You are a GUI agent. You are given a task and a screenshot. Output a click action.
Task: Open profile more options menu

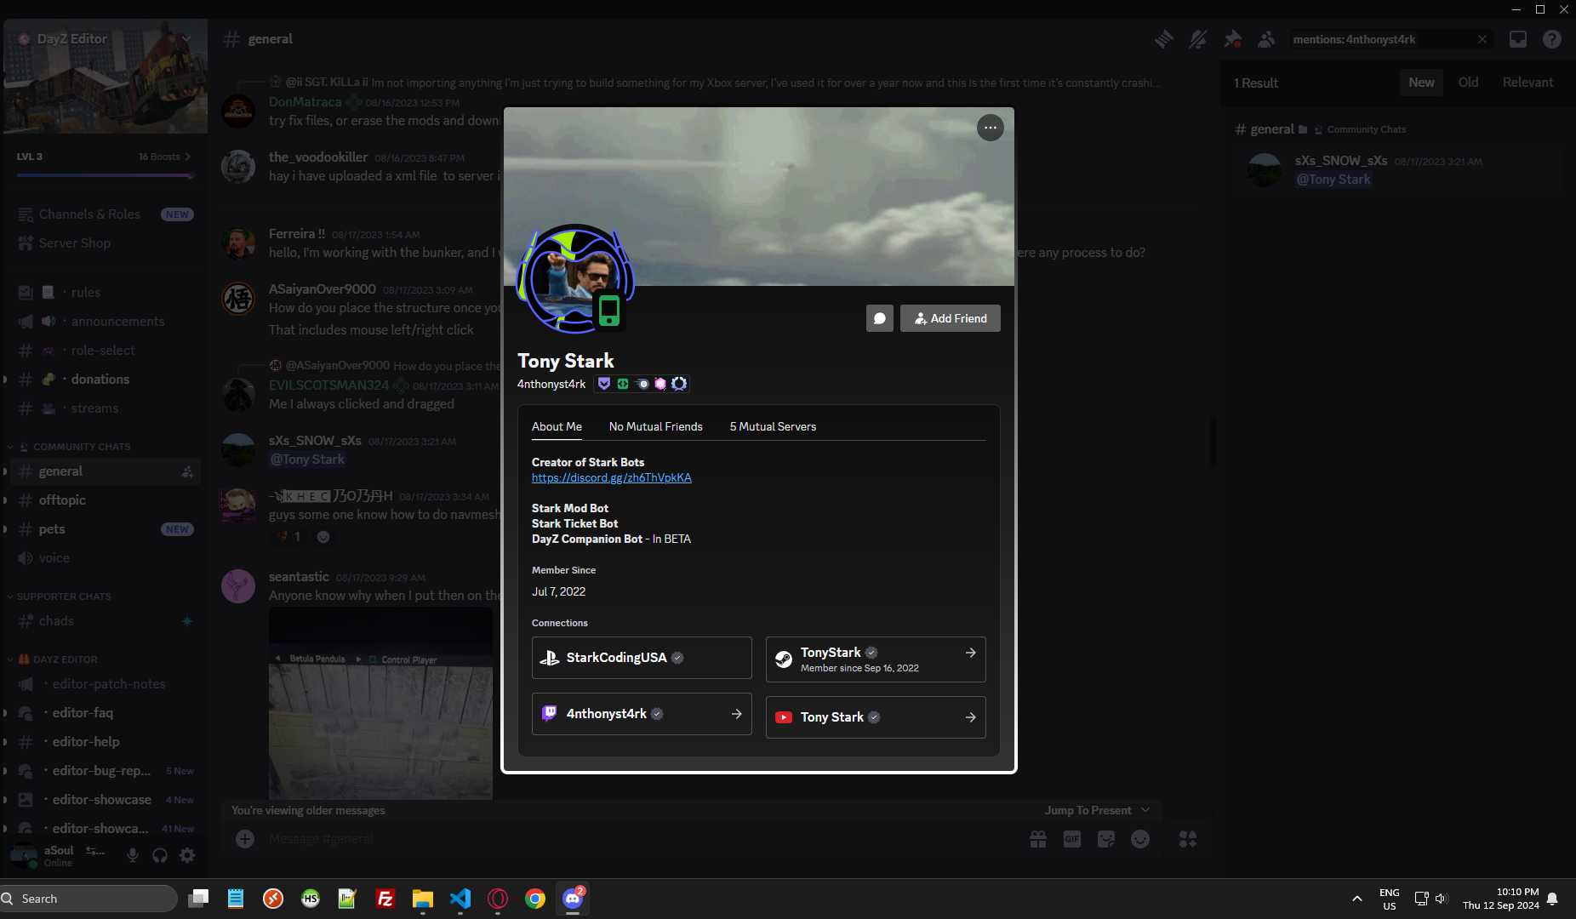[990, 128]
